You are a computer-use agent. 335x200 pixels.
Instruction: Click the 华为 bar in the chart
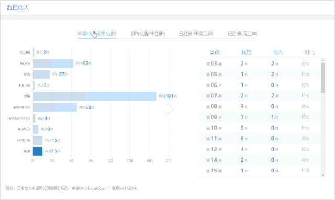(41, 75)
